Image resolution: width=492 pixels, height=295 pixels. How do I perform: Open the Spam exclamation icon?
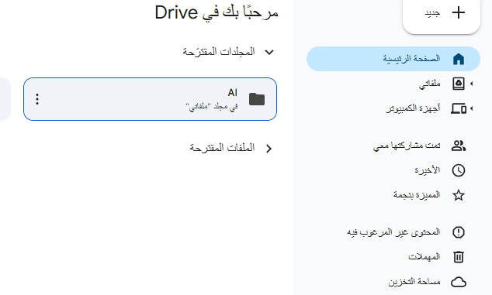pyautogui.click(x=459, y=232)
